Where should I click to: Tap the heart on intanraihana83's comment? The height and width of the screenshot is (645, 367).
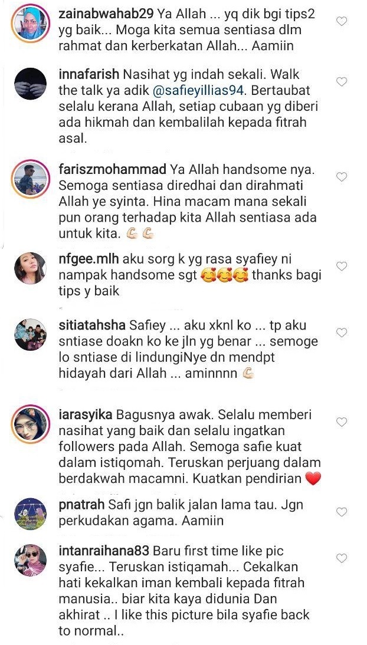click(x=342, y=558)
